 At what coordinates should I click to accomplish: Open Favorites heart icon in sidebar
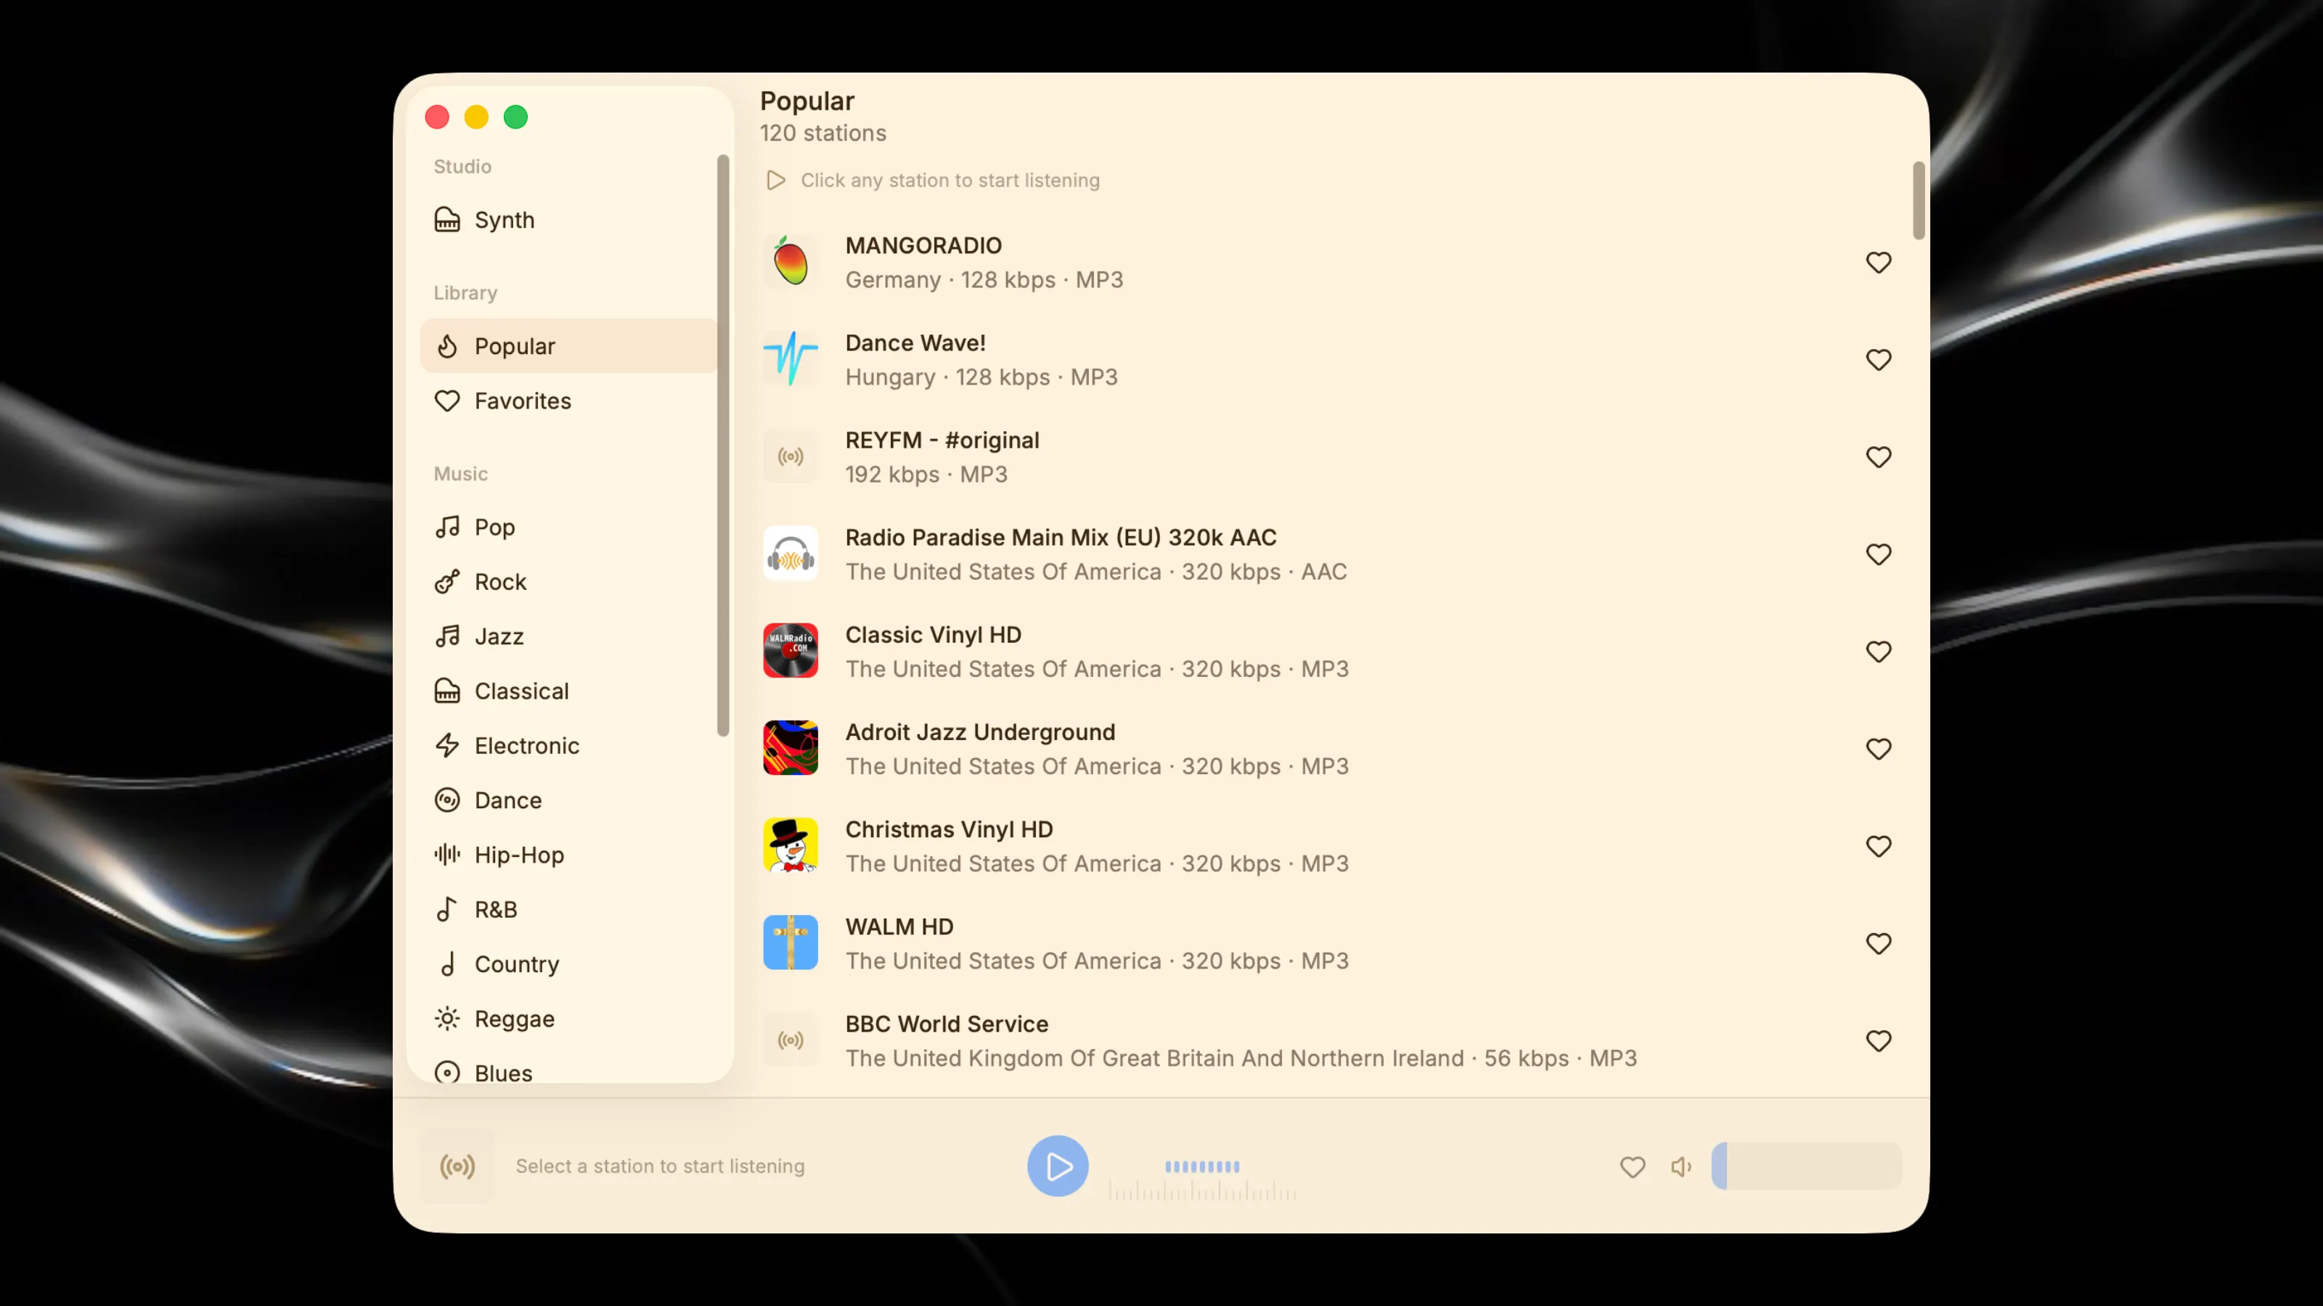tap(447, 401)
